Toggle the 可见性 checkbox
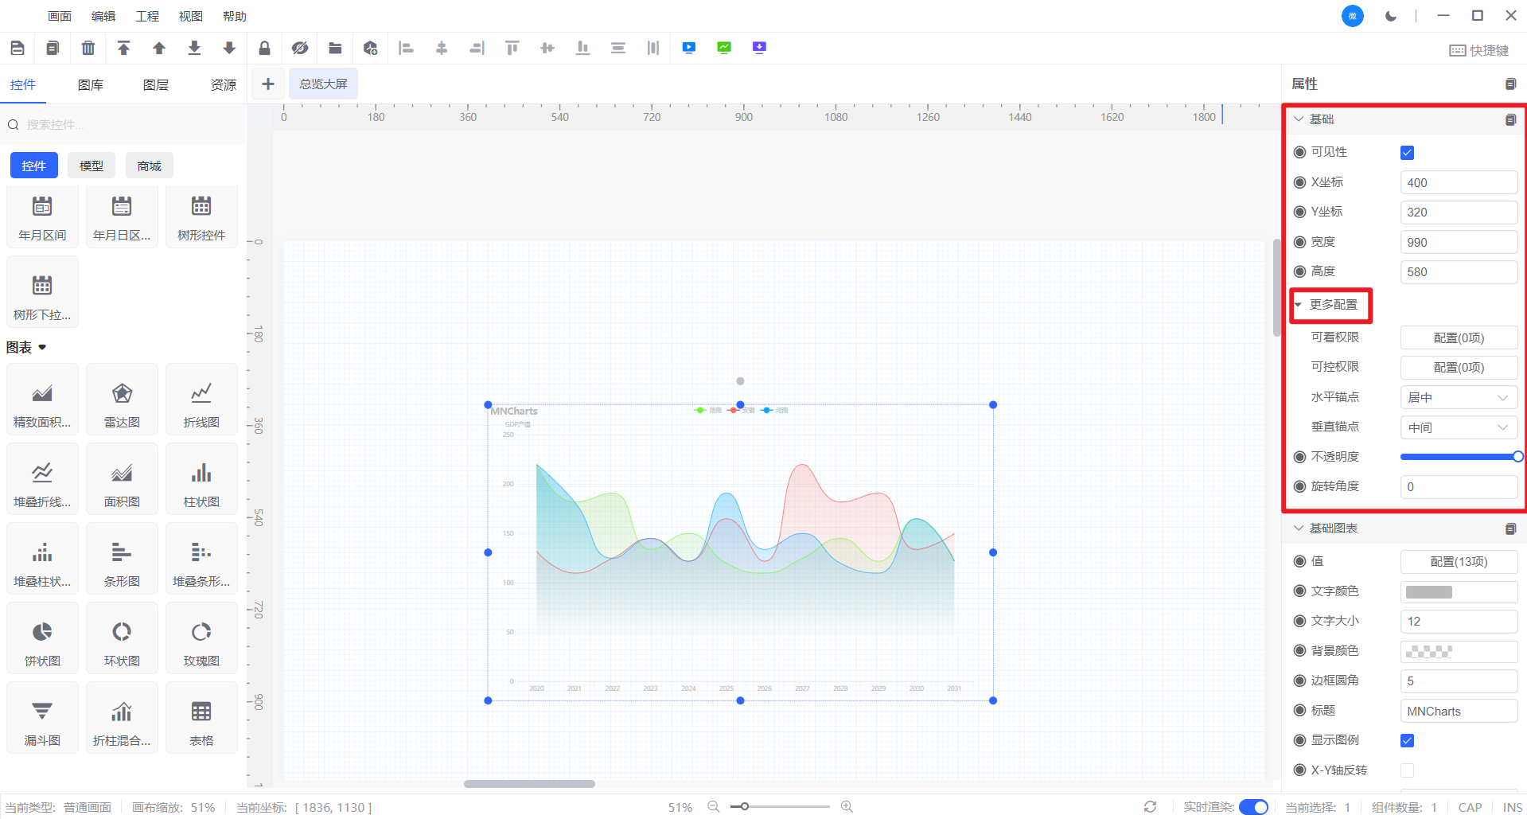Viewport: 1527px width, 819px height. click(x=1407, y=153)
